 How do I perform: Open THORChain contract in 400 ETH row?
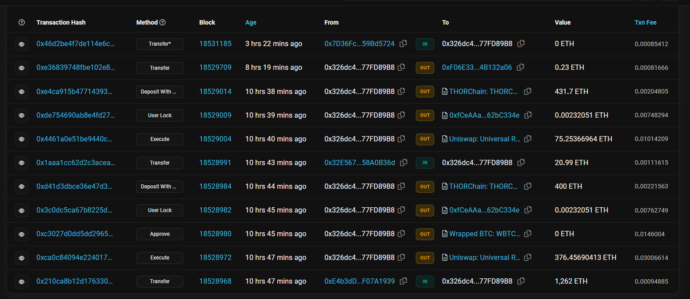click(483, 186)
